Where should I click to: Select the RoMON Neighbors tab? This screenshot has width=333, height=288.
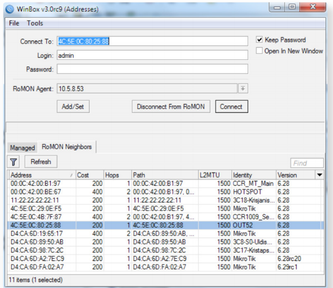(x=67, y=147)
